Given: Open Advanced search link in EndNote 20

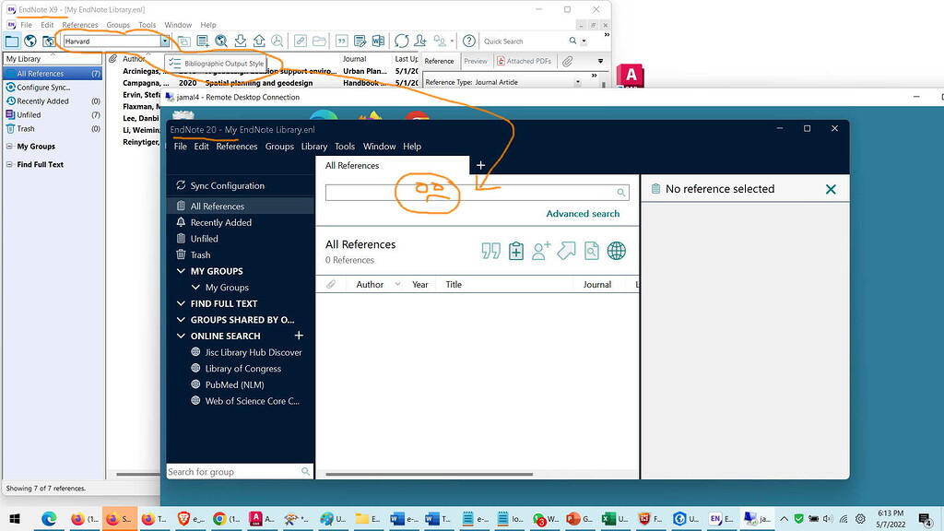Looking at the screenshot, I should coord(583,214).
